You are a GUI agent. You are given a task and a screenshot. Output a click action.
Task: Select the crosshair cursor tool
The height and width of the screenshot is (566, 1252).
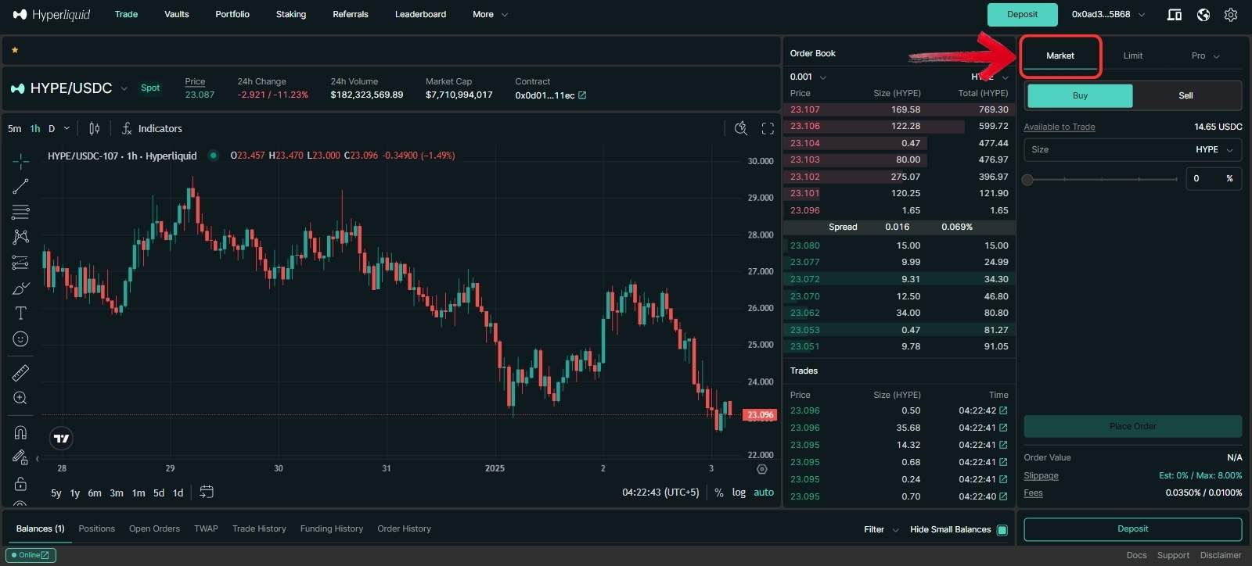coord(21,161)
